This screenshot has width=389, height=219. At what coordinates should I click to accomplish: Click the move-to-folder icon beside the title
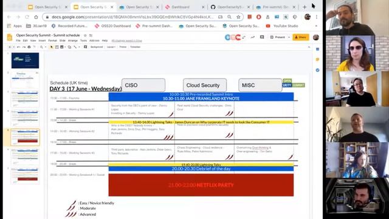tap(91, 35)
